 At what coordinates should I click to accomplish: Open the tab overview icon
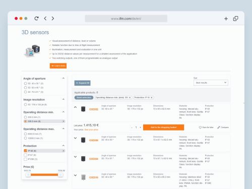tap(235, 19)
